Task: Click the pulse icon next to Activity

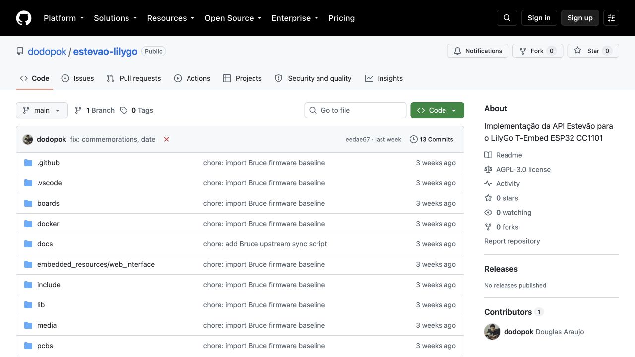Action: [488, 183]
